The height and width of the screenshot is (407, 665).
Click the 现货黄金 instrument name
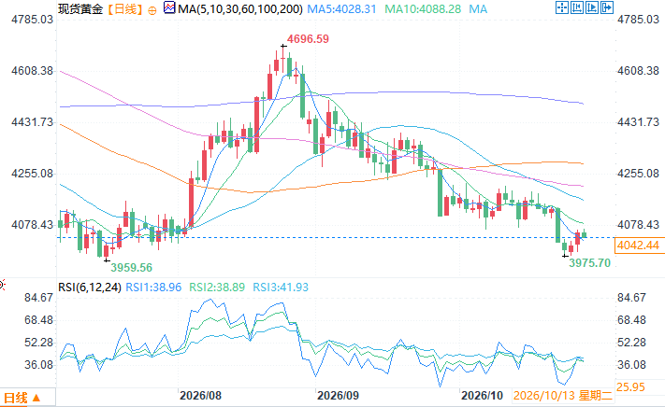(80, 8)
